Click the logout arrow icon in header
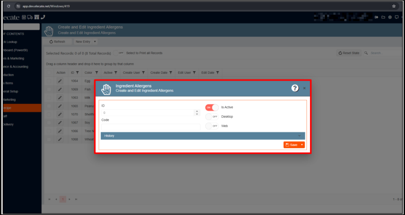The height and width of the screenshot is (215, 405). (376, 17)
